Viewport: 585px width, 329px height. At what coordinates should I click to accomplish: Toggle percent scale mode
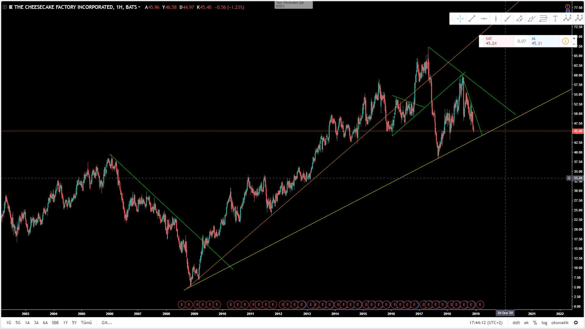pyautogui.click(x=535, y=323)
